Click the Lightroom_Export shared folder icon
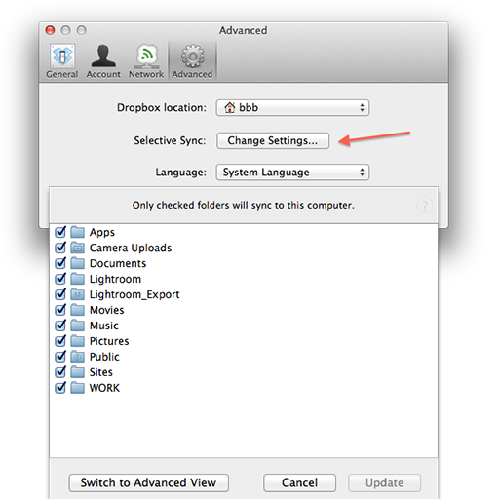 click(77, 294)
